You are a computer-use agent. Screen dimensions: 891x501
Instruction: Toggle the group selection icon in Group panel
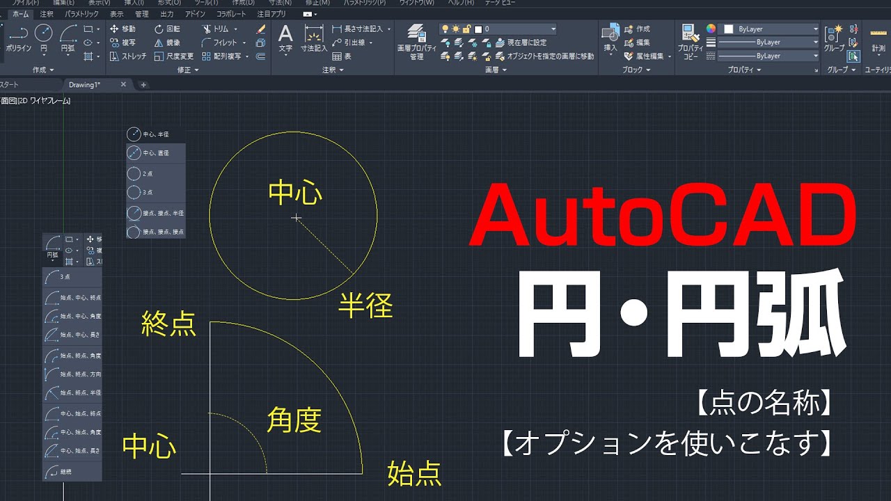pos(854,56)
